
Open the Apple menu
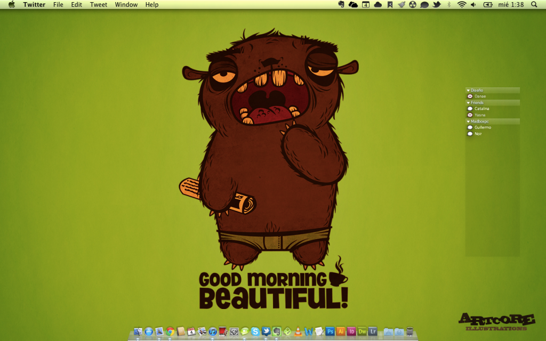click(12, 4)
